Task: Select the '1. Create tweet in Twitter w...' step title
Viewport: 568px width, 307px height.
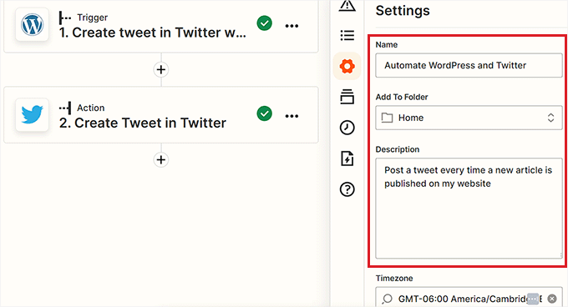Action: coord(153,33)
